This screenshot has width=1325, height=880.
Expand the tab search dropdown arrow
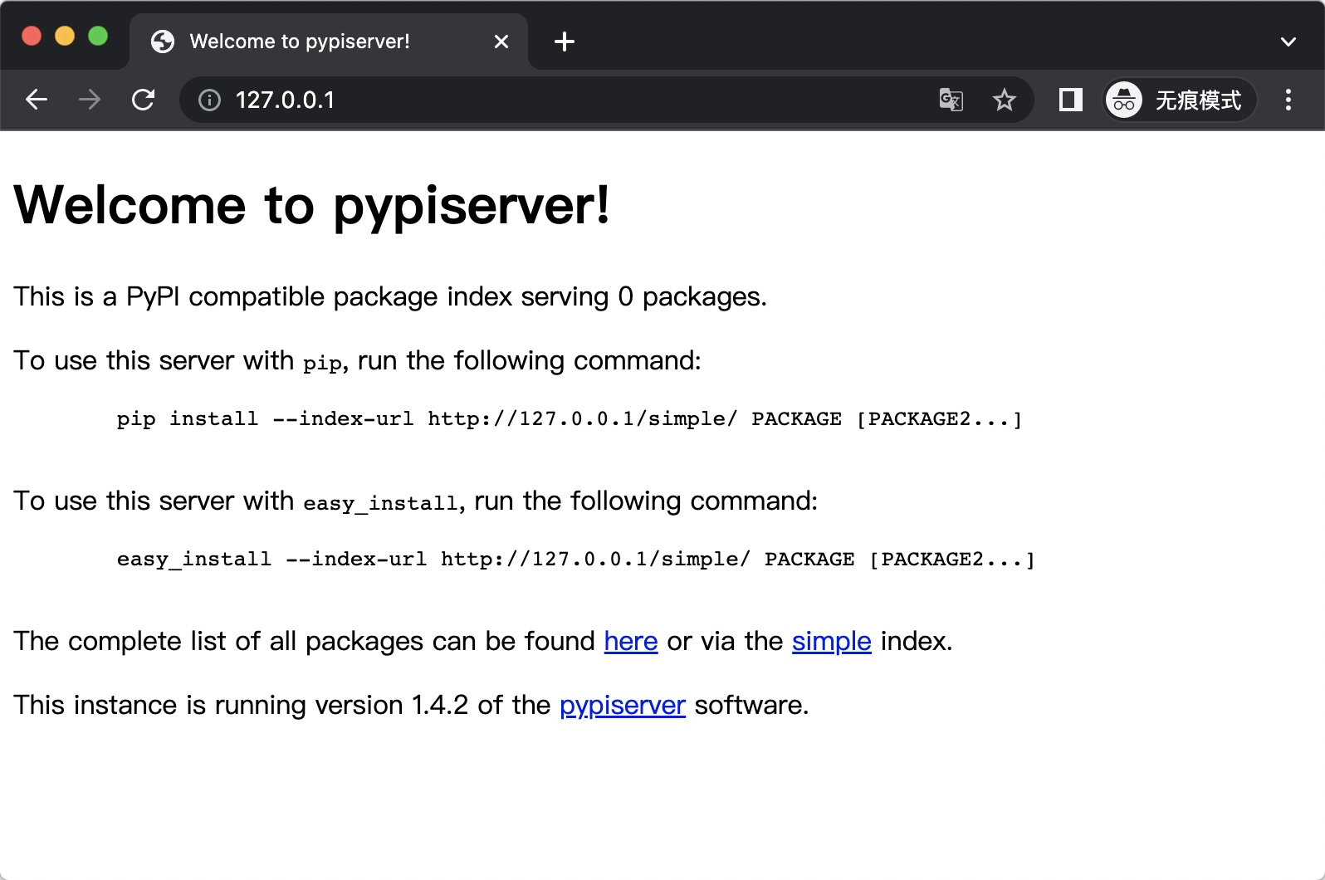click(1288, 42)
